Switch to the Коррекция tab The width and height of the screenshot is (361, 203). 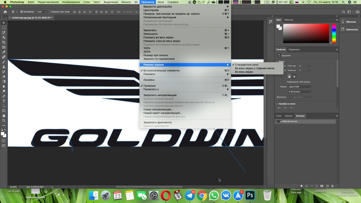[294, 50]
